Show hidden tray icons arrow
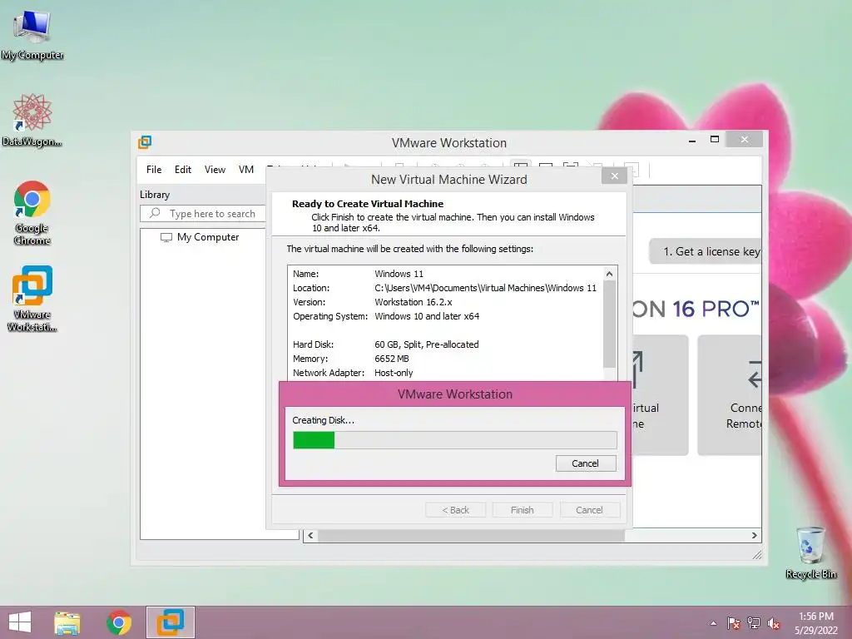 (713, 624)
